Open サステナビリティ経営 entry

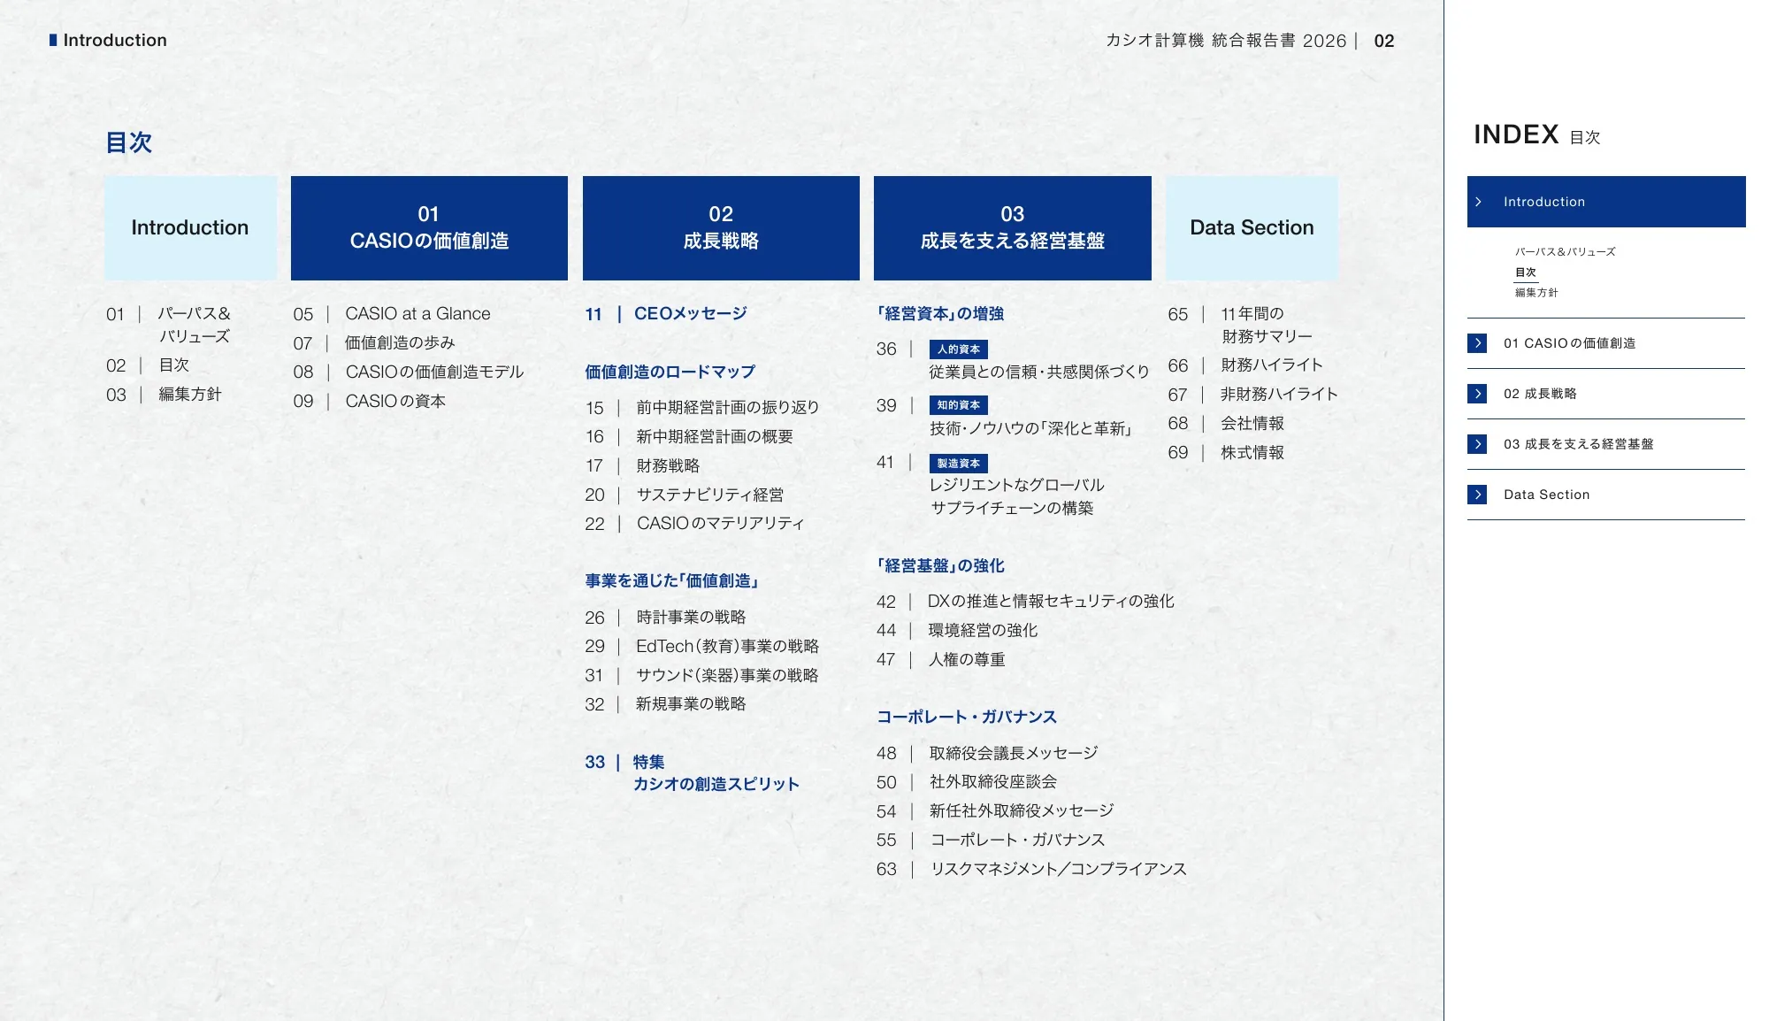[x=685, y=495]
